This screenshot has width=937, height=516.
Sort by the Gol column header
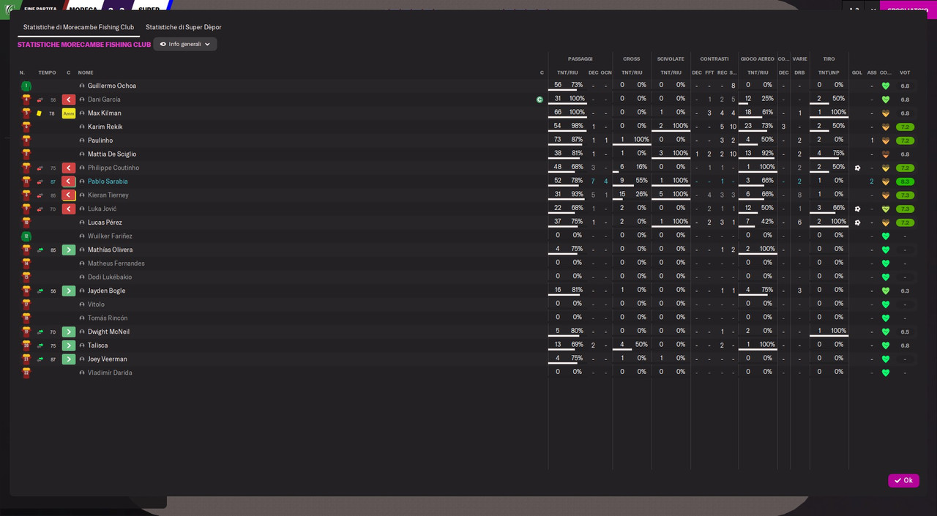point(856,72)
